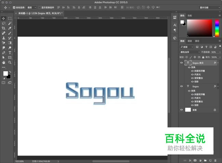Open the Auto-Select target dropdown
The width and height of the screenshot is (222, 163).
[32, 8]
